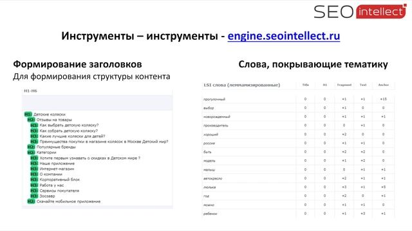Click the H2 badge beside Отзывы на товары
Screen dimensions: 412x231
(31, 120)
